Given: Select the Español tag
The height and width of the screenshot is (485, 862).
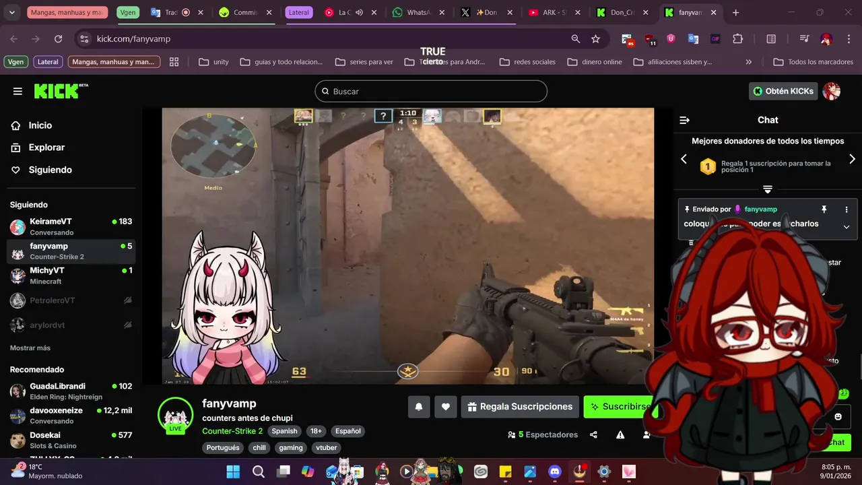Looking at the screenshot, I should (348, 431).
